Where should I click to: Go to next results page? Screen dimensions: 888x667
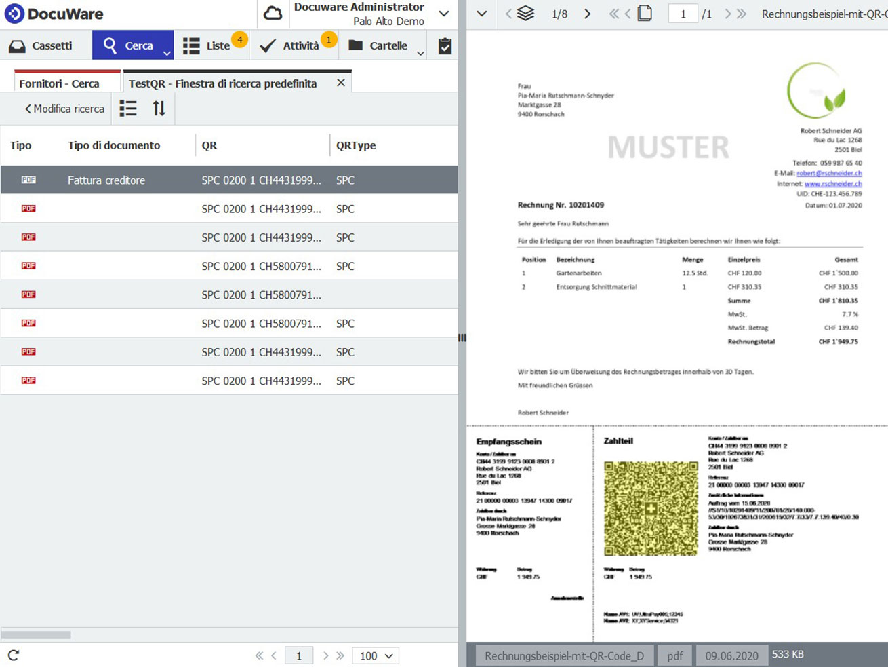click(x=325, y=655)
